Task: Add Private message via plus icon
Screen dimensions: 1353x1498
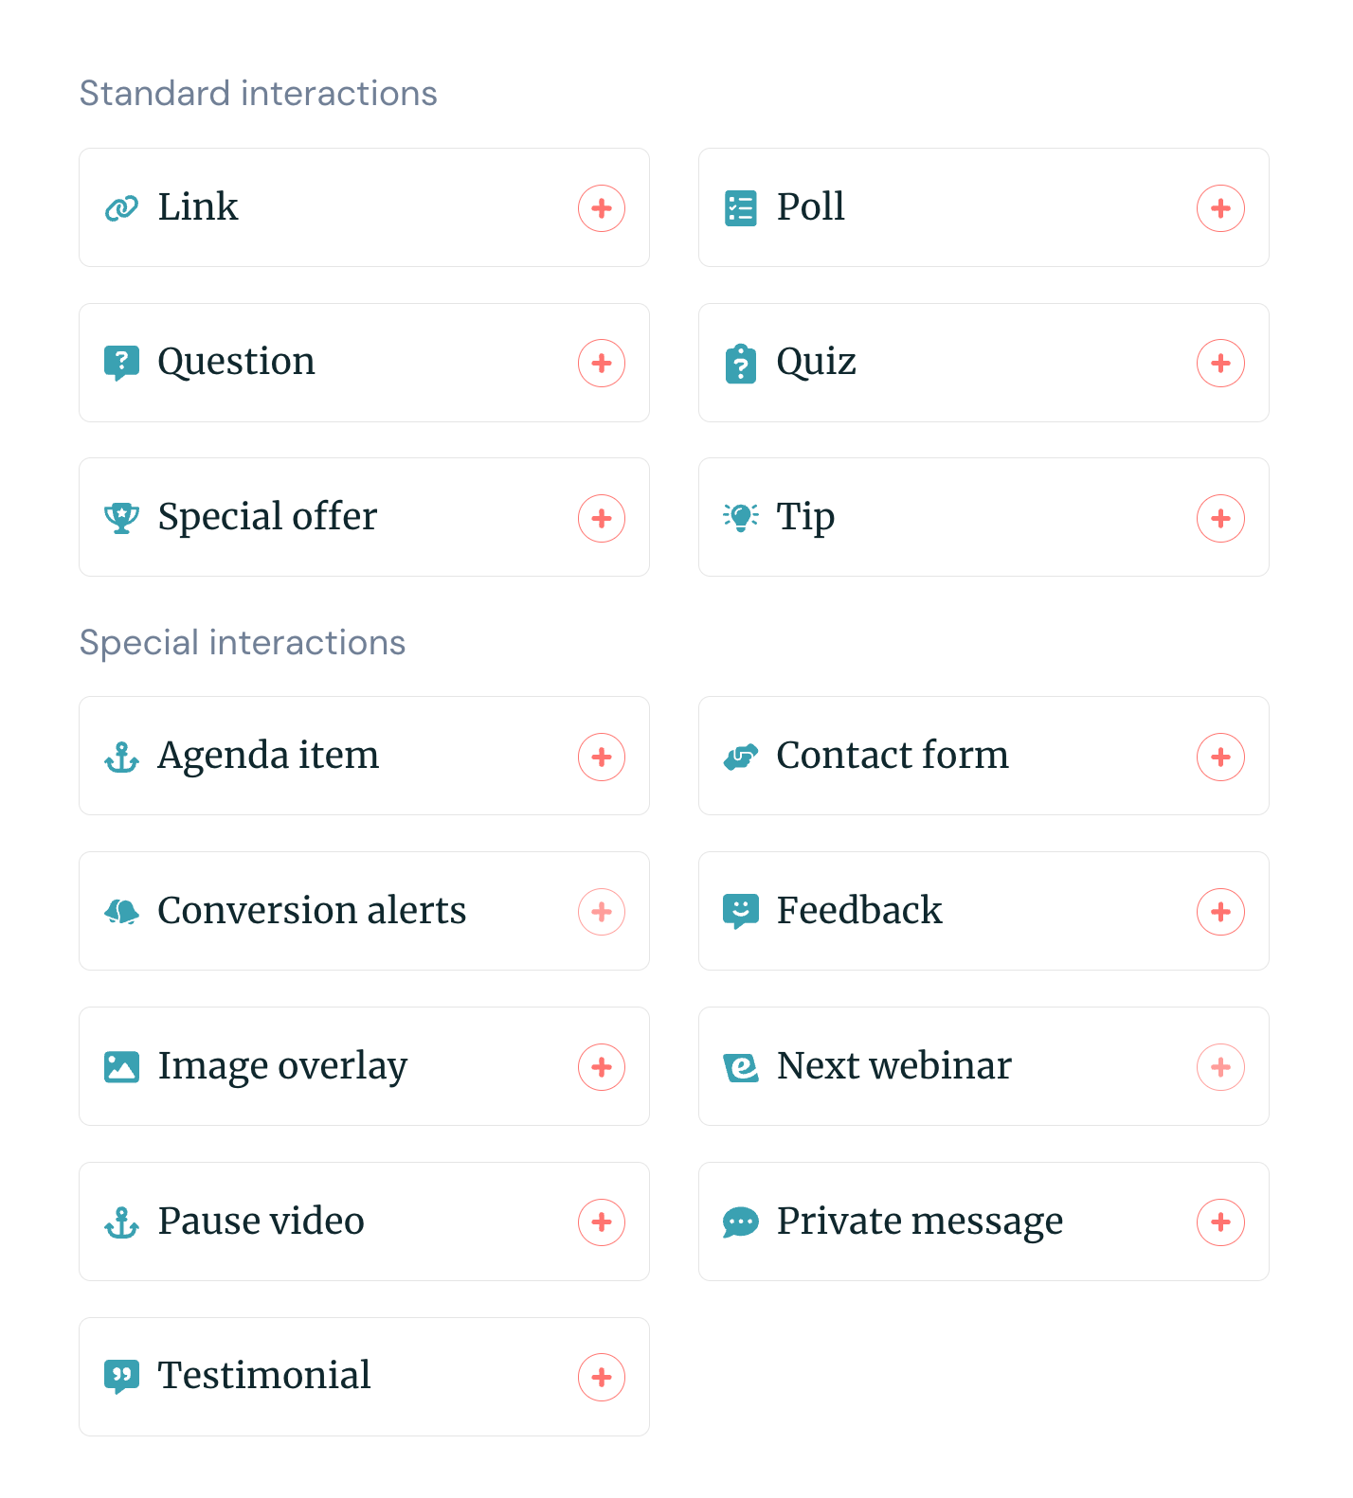Action: (1220, 1222)
